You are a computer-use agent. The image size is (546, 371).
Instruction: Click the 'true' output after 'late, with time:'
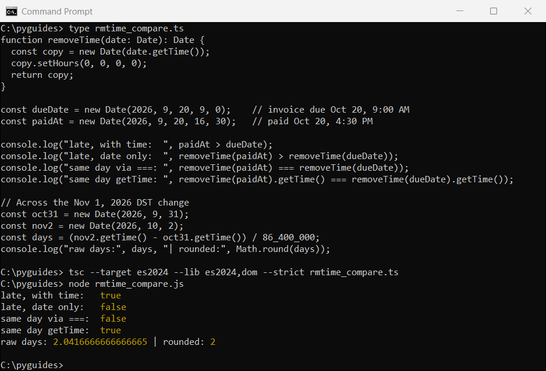(x=111, y=296)
